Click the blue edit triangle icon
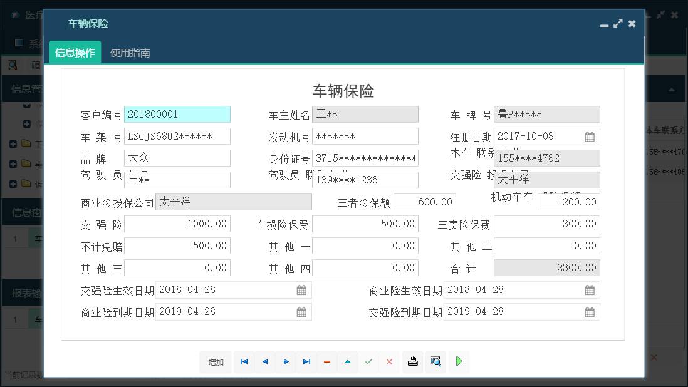 pos(348,361)
